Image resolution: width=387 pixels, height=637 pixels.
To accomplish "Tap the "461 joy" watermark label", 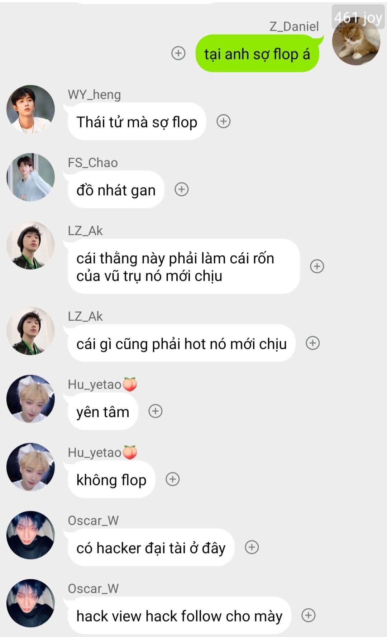I will [x=358, y=17].
